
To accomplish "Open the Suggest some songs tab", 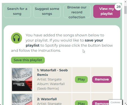I will [x=47, y=11].
